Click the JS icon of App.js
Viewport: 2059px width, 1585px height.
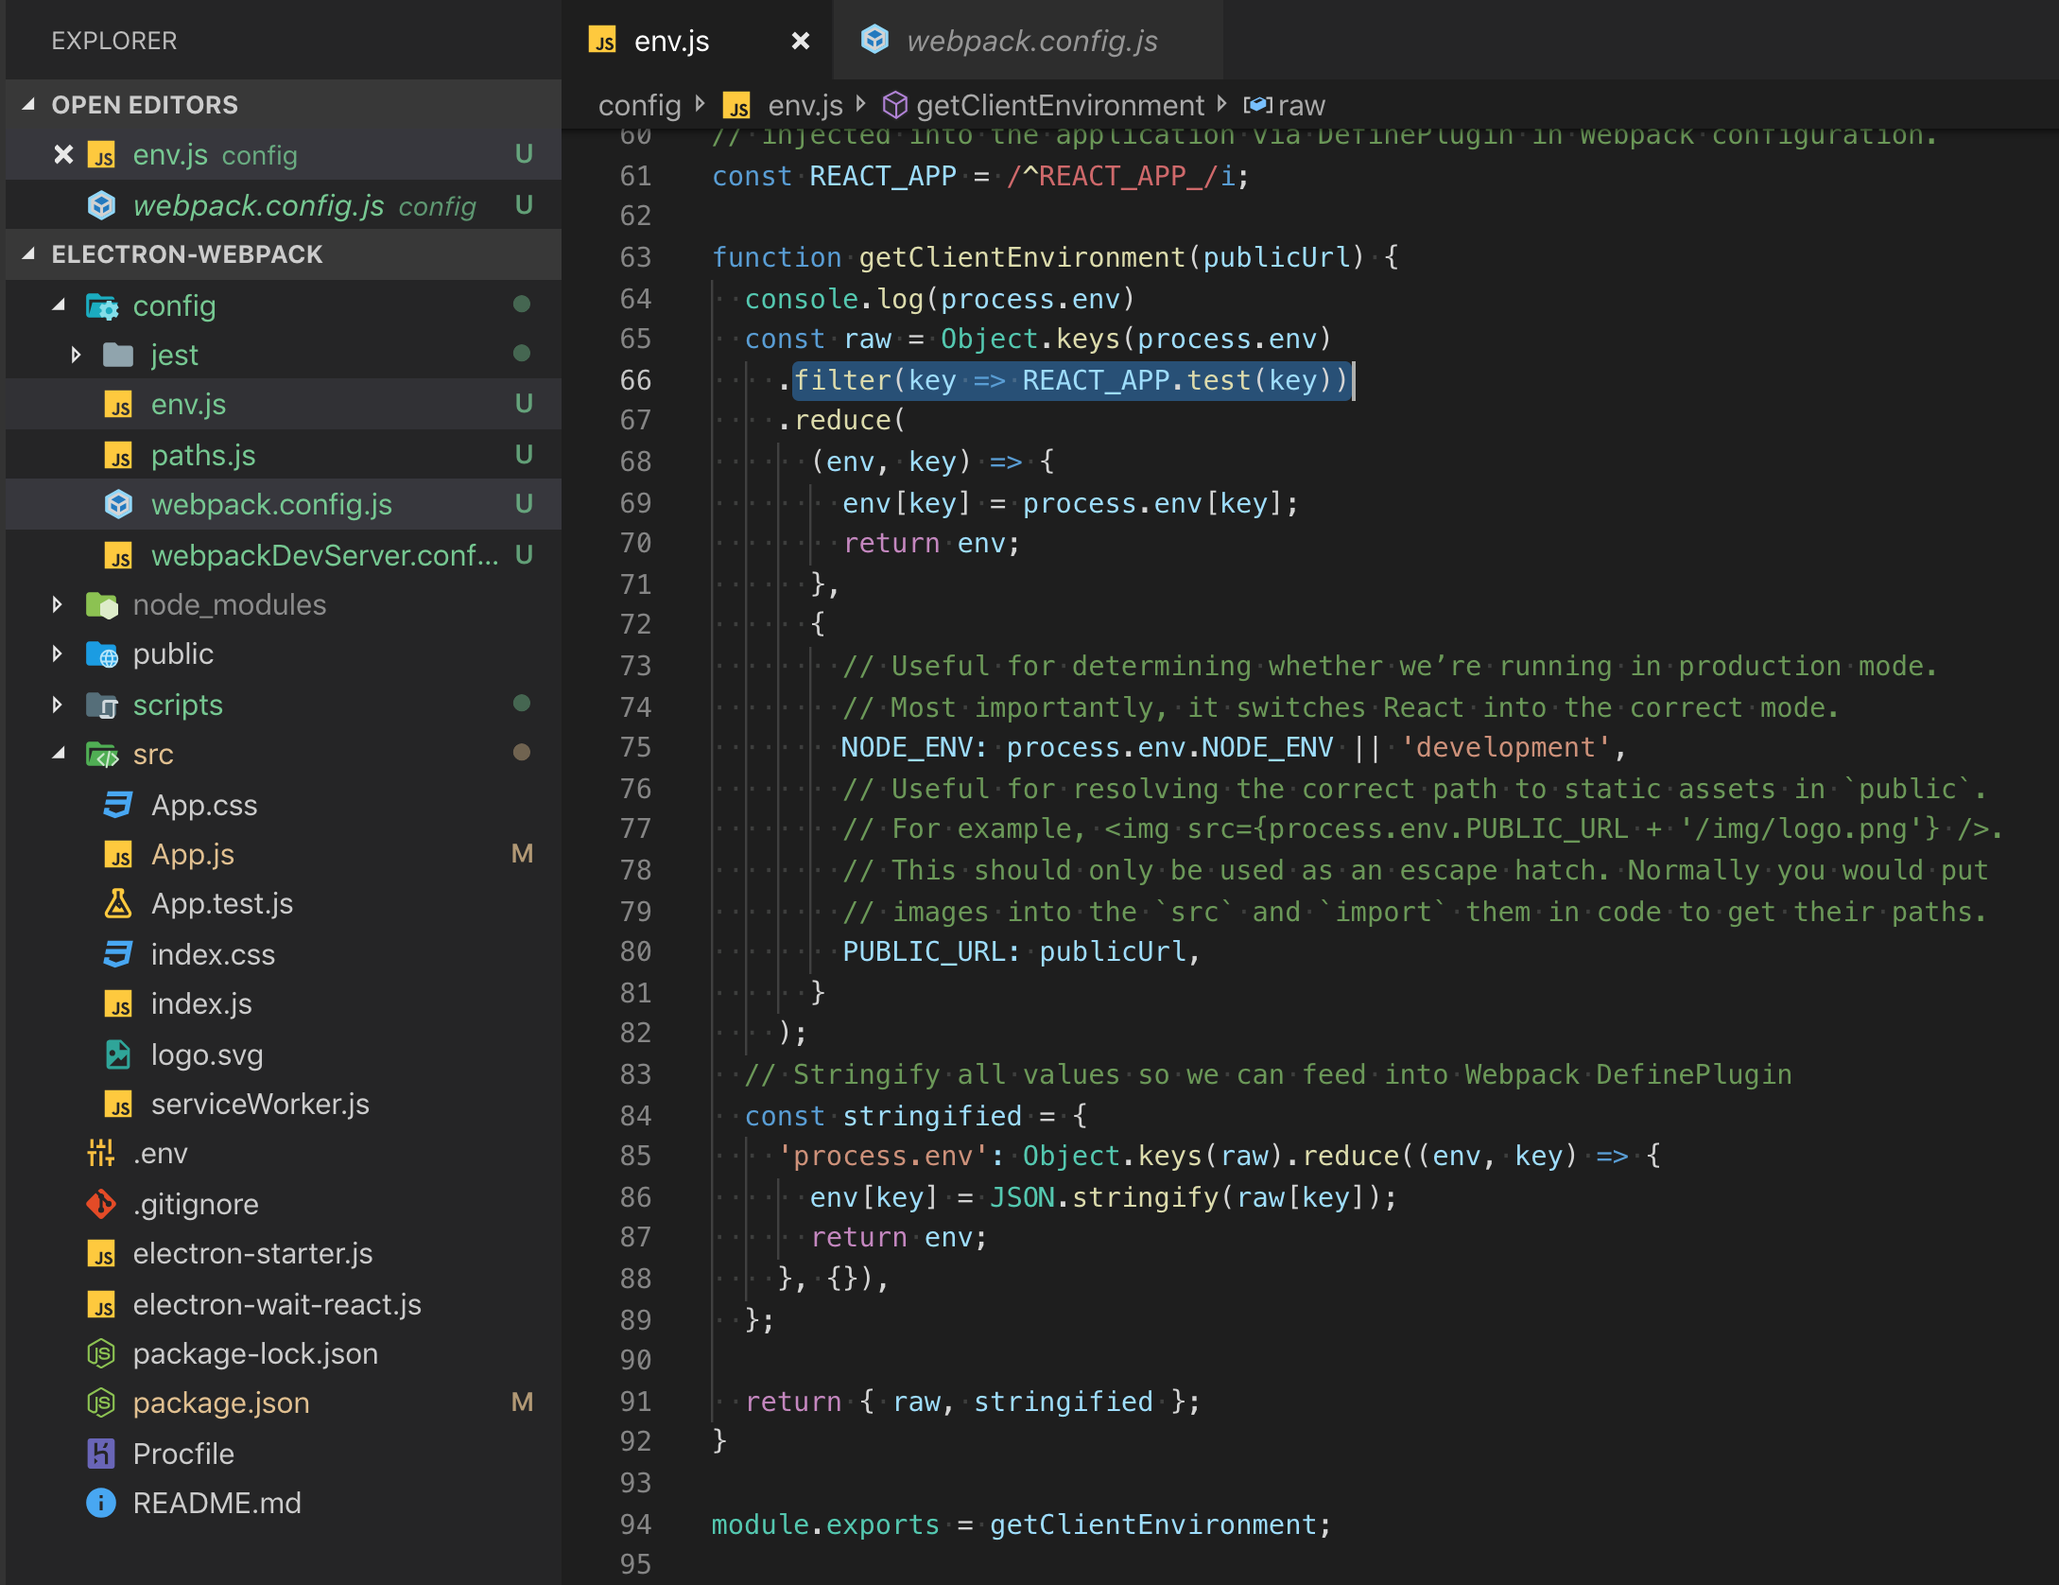[118, 855]
